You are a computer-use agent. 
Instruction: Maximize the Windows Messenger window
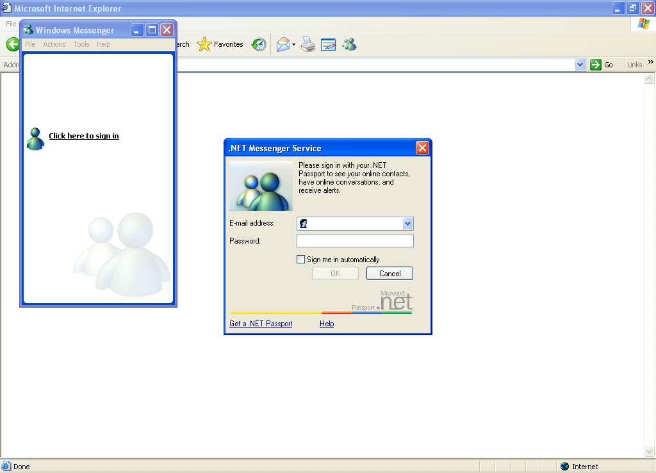pyautogui.click(x=152, y=29)
